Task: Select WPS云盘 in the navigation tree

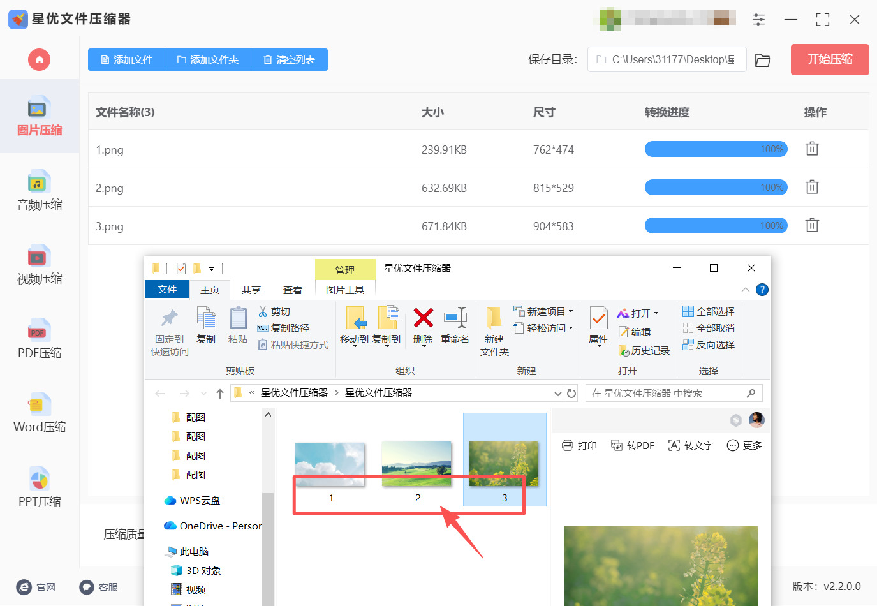Action: coord(192,501)
